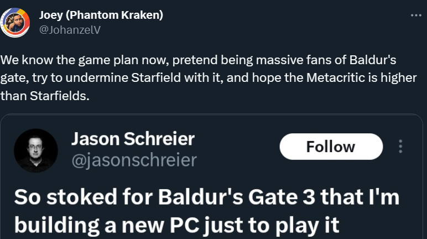Open Joey's profile picture
Screen dimensions: 427x239
pos(14,23)
